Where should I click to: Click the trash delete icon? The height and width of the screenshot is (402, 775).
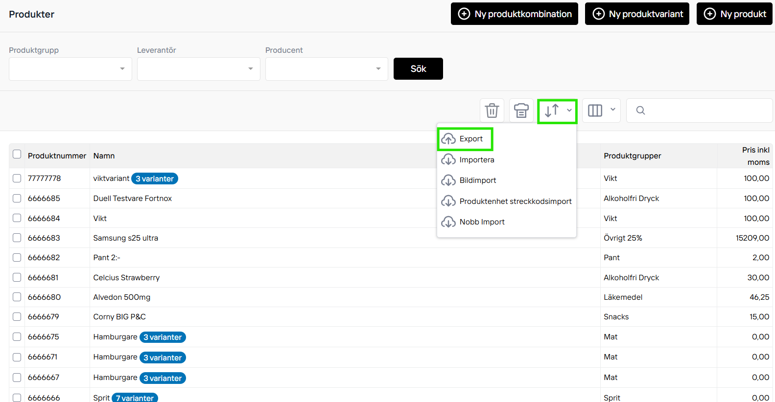[x=492, y=111]
